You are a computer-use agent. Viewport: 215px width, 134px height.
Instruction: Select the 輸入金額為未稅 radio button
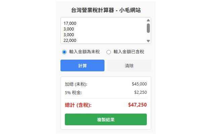click(64, 52)
